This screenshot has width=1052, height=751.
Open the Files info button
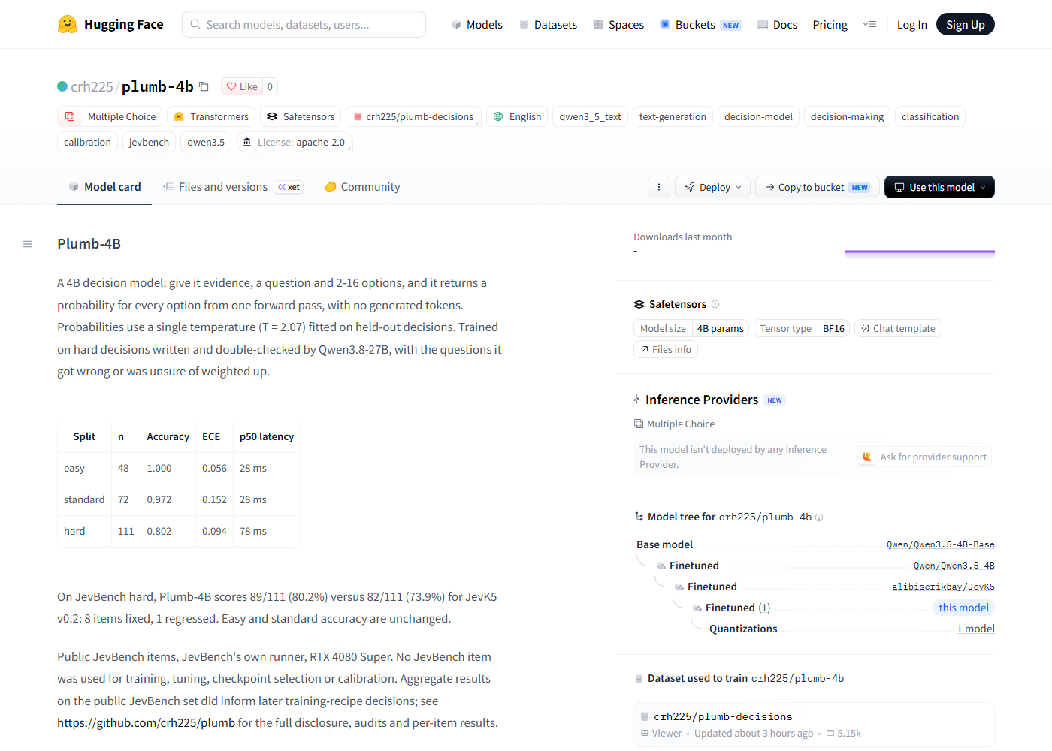pyautogui.click(x=666, y=349)
